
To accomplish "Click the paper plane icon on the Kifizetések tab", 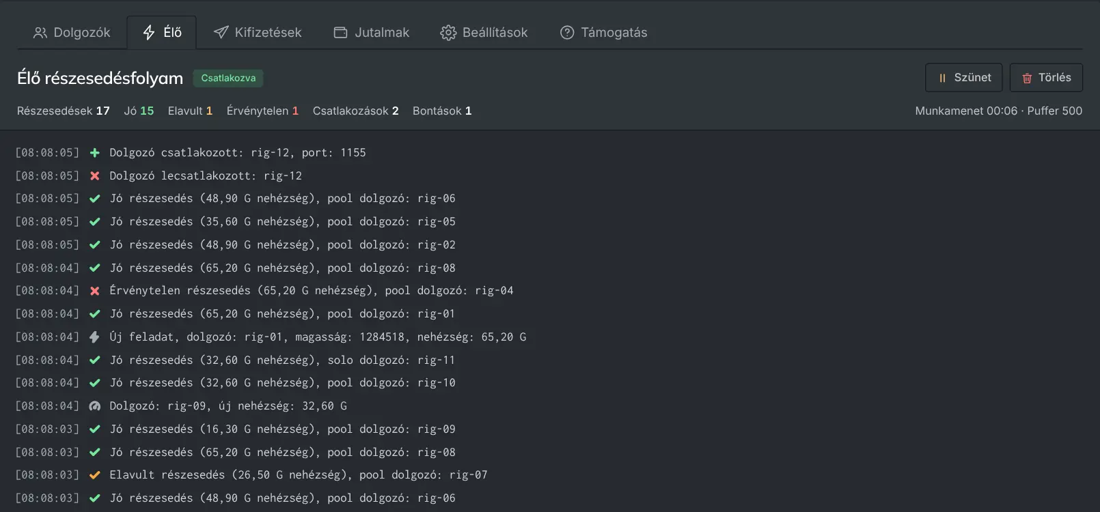I will 221,33.
